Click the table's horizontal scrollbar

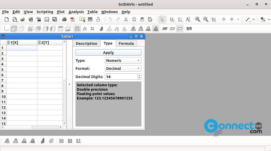point(32,127)
